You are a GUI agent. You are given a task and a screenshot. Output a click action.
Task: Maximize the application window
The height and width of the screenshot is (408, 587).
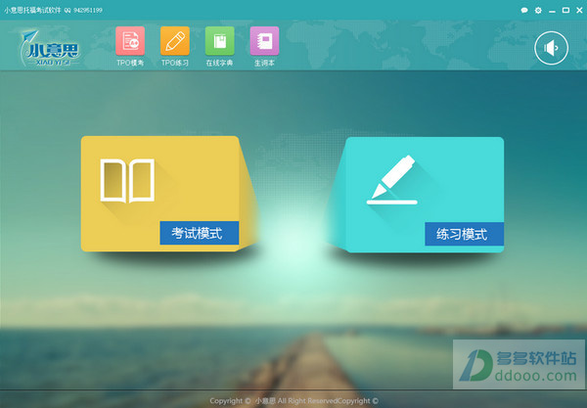pos(565,11)
